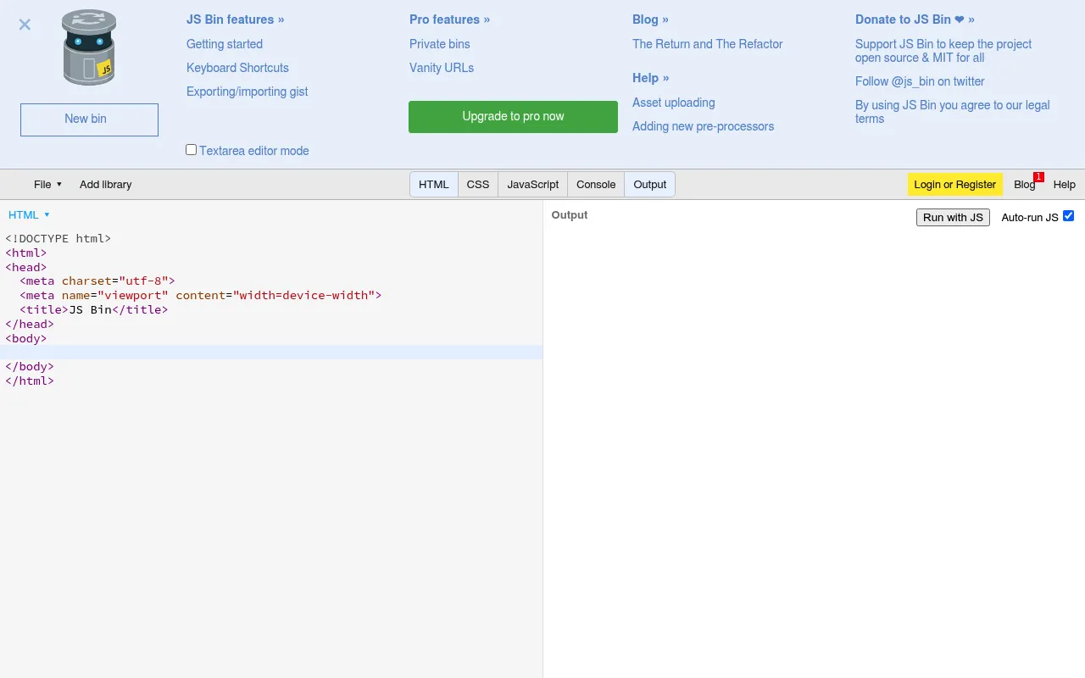Image resolution: width=1085 pixels, height=678 pixels.
Task: Click the Output panel label
Action: pyautogui.click(x=570, y=214)
